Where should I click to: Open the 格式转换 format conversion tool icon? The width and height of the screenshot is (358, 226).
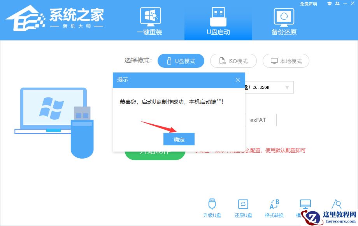coord(274,205)
